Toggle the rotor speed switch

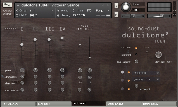pos(136,54)
